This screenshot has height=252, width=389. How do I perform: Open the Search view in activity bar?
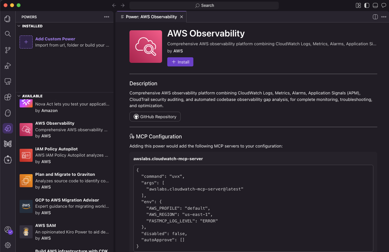click(8, 34)
